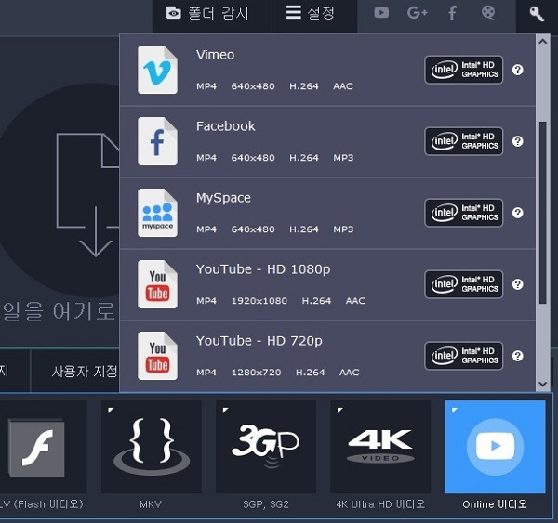Select the YouTube - HD 1080p title
558x523 pixels.
point(263,269)
